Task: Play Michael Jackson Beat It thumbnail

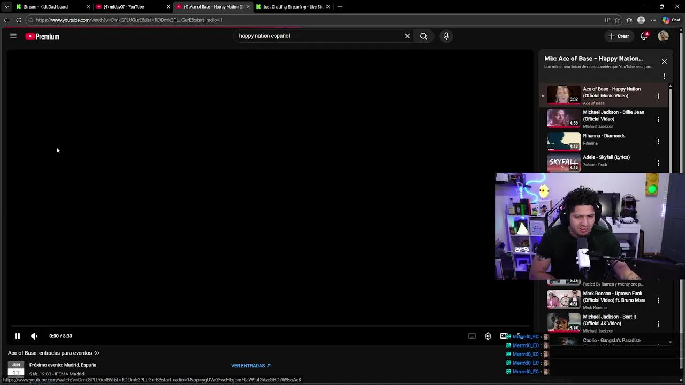Action: (564, 322)
